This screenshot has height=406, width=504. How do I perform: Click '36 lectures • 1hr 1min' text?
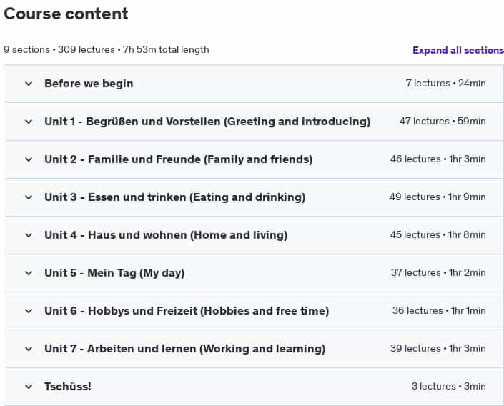pos(439,310)
